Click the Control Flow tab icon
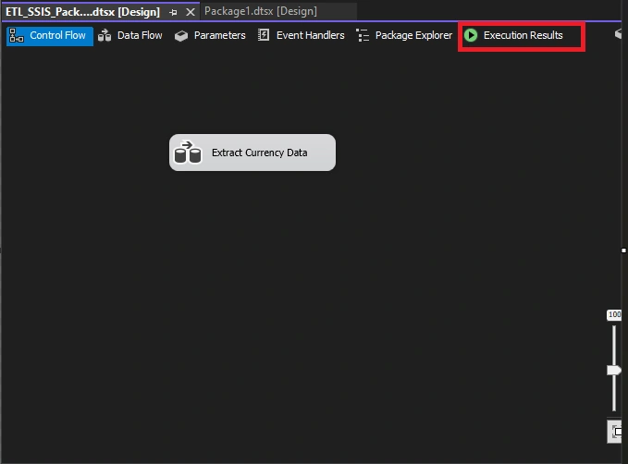 17,36
